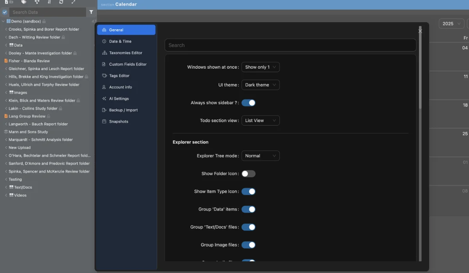
Task: Click the database icon next to Demo (sandbox)
Action: [8, 21]
